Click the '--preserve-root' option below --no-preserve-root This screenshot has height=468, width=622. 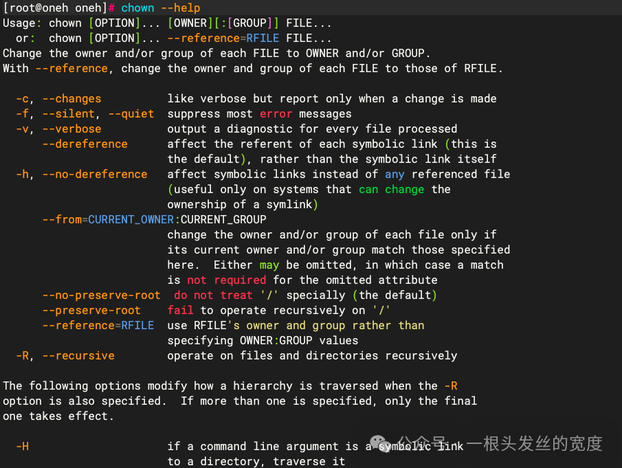[x=91, y=310]
